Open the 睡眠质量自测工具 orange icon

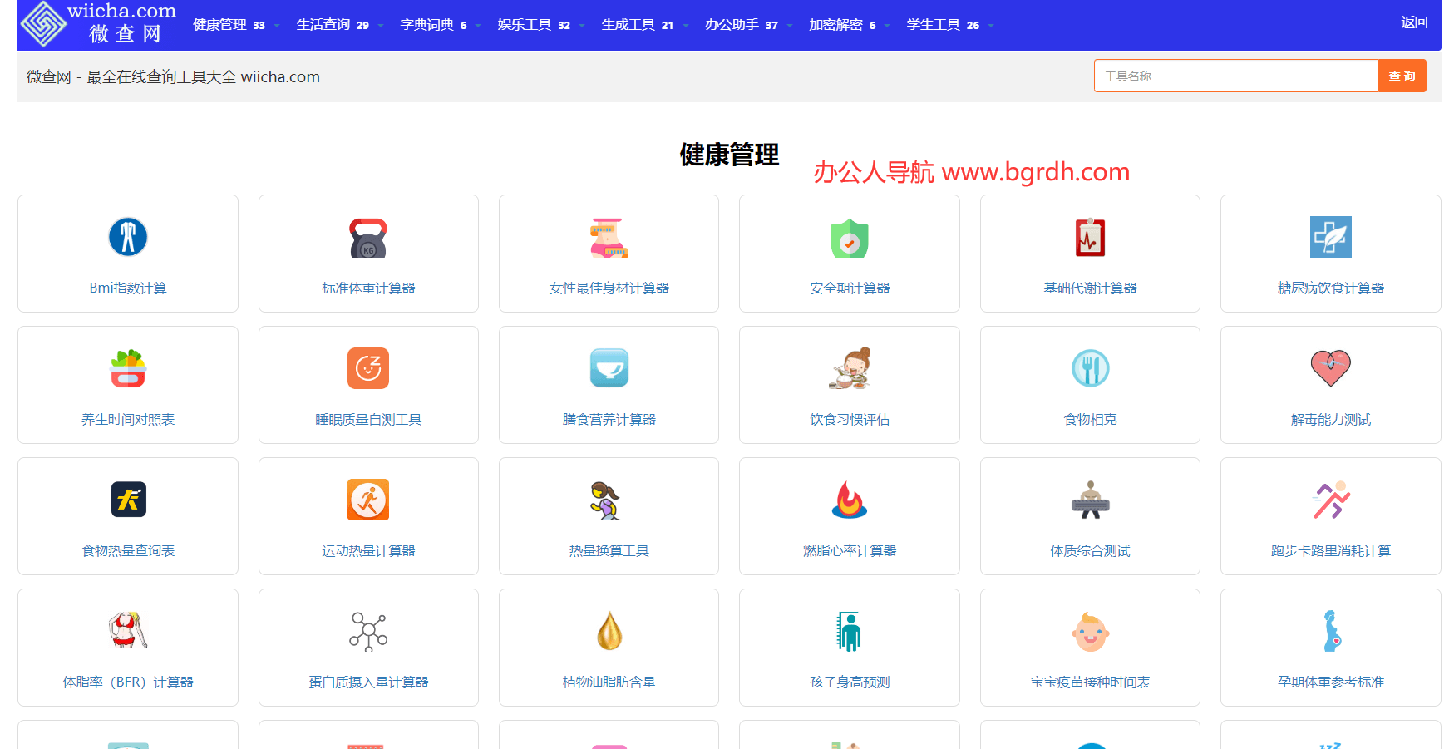point(368,368)
